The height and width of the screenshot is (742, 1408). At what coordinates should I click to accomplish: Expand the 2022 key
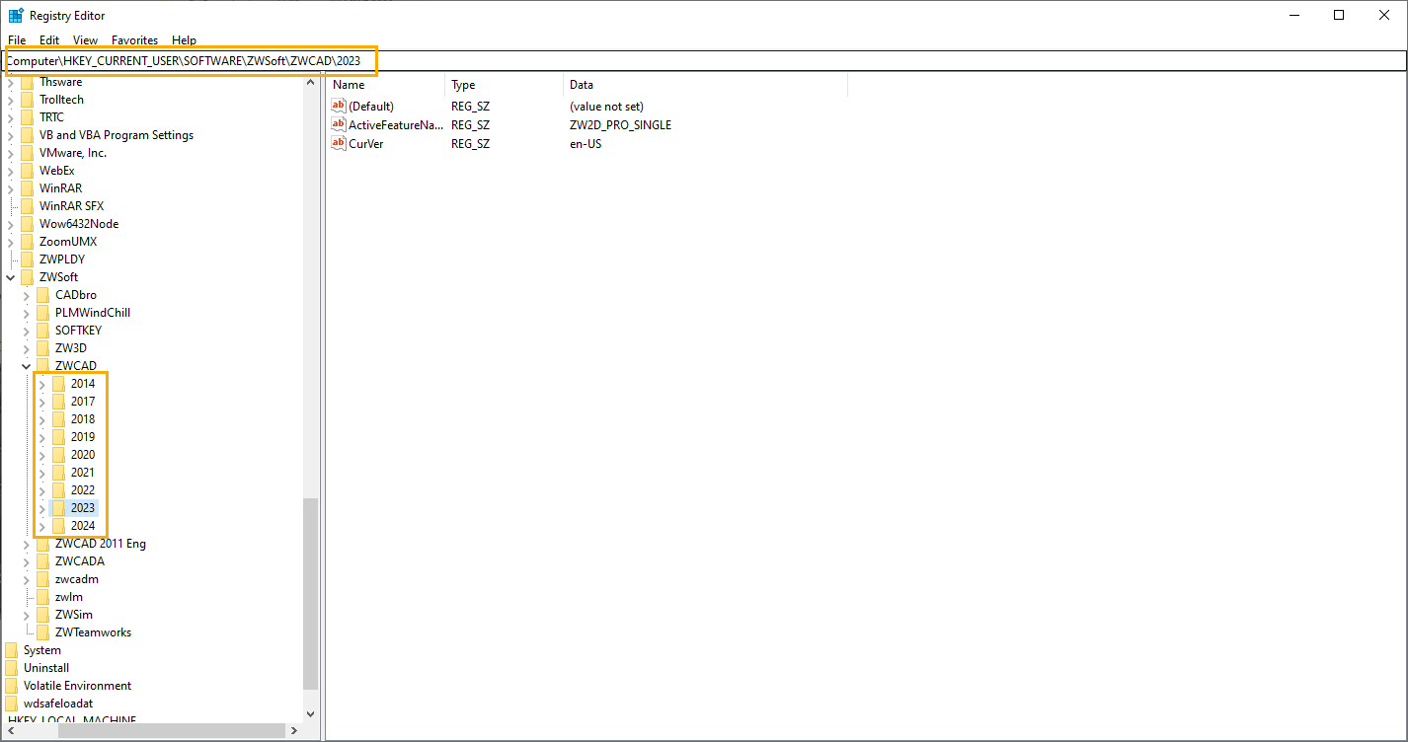coord(41,490)
